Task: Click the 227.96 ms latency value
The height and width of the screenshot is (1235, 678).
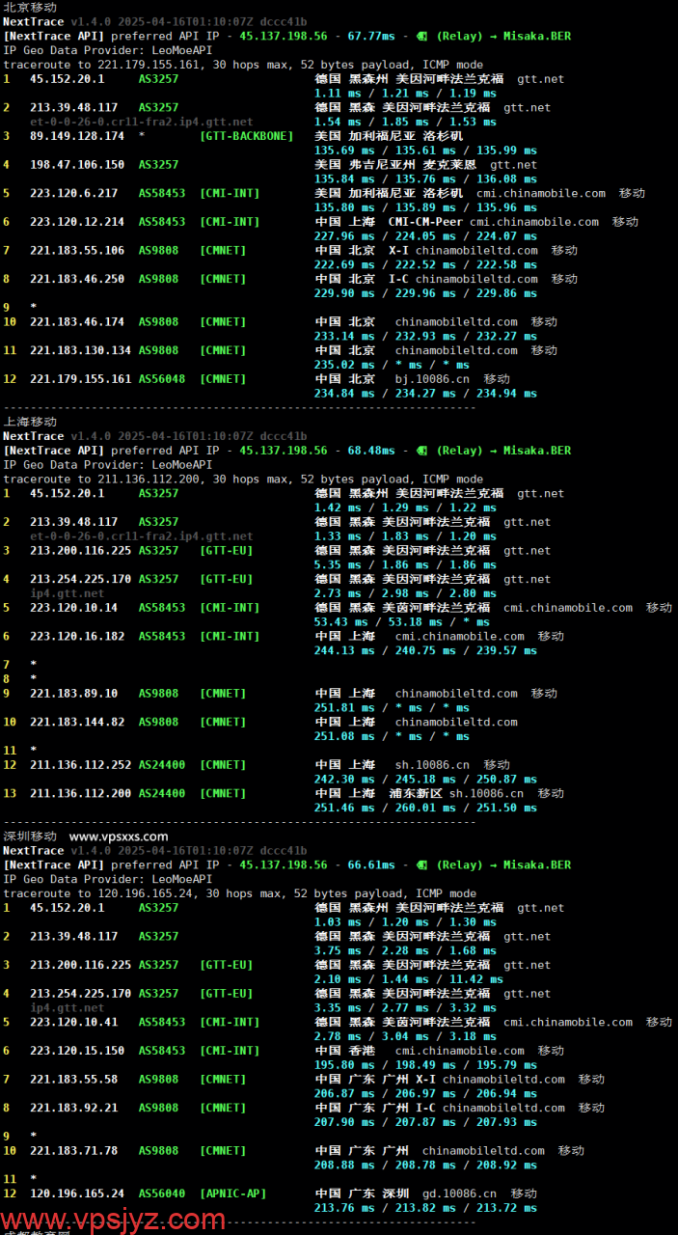Action: [x=344, y=236]
